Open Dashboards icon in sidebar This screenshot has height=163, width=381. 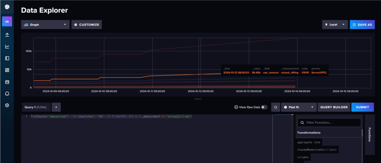tap(7, 70)
